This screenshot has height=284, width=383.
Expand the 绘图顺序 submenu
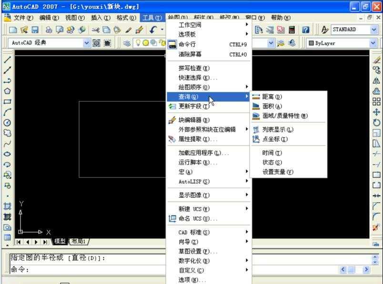tap(209, 87)
